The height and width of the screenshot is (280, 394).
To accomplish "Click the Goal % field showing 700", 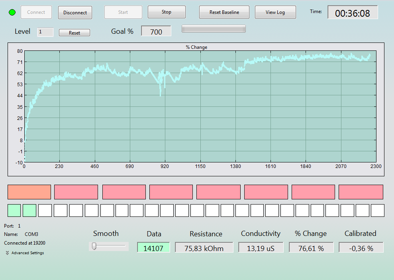I will 156,31.
